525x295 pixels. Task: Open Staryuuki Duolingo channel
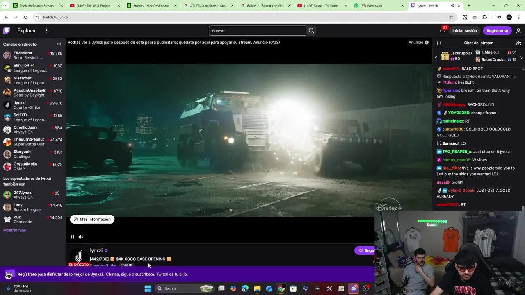[x=33, y=154]
